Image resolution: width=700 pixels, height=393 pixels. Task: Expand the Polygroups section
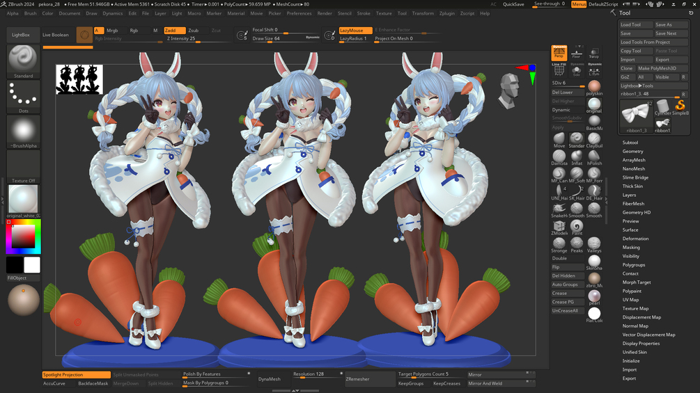click(x=633, y=265)
